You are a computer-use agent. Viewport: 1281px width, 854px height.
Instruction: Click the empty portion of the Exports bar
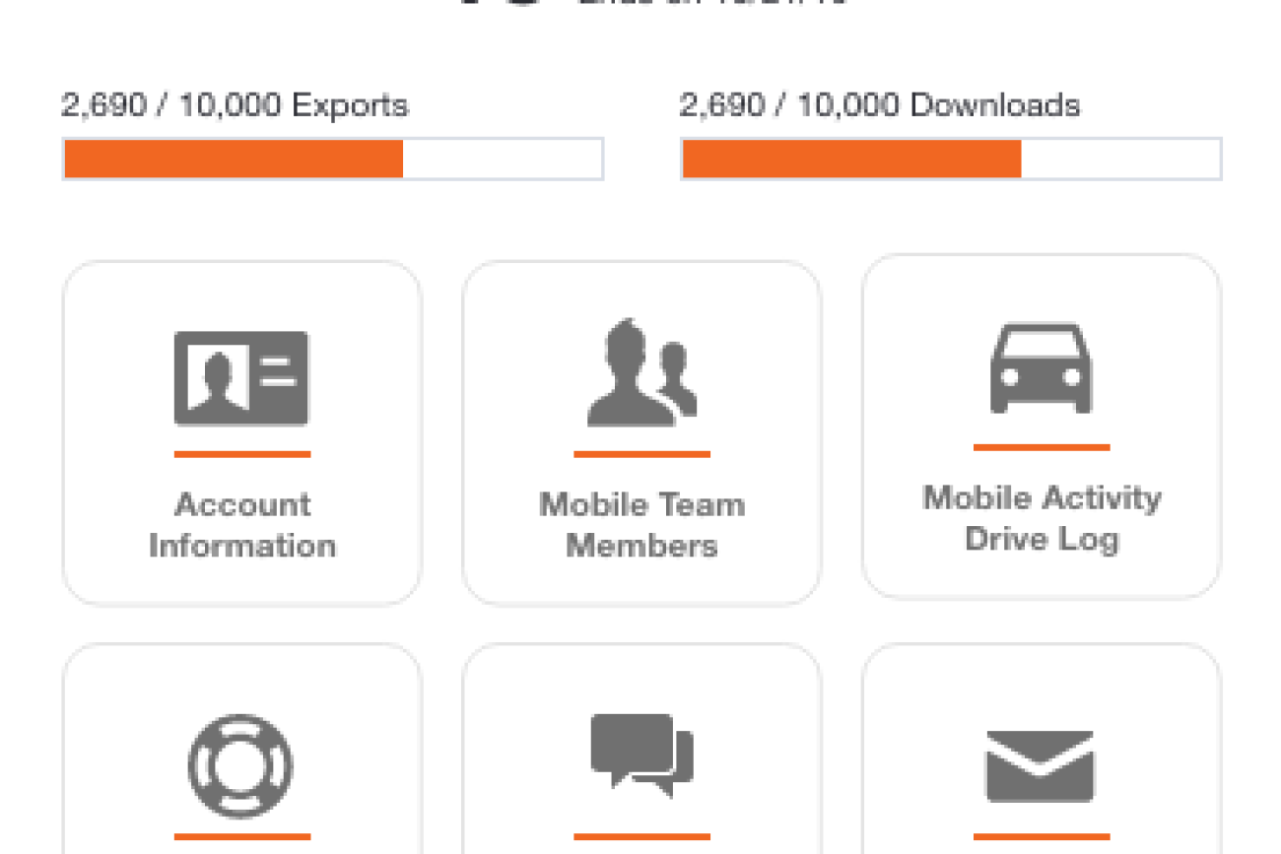pos(503,160)
